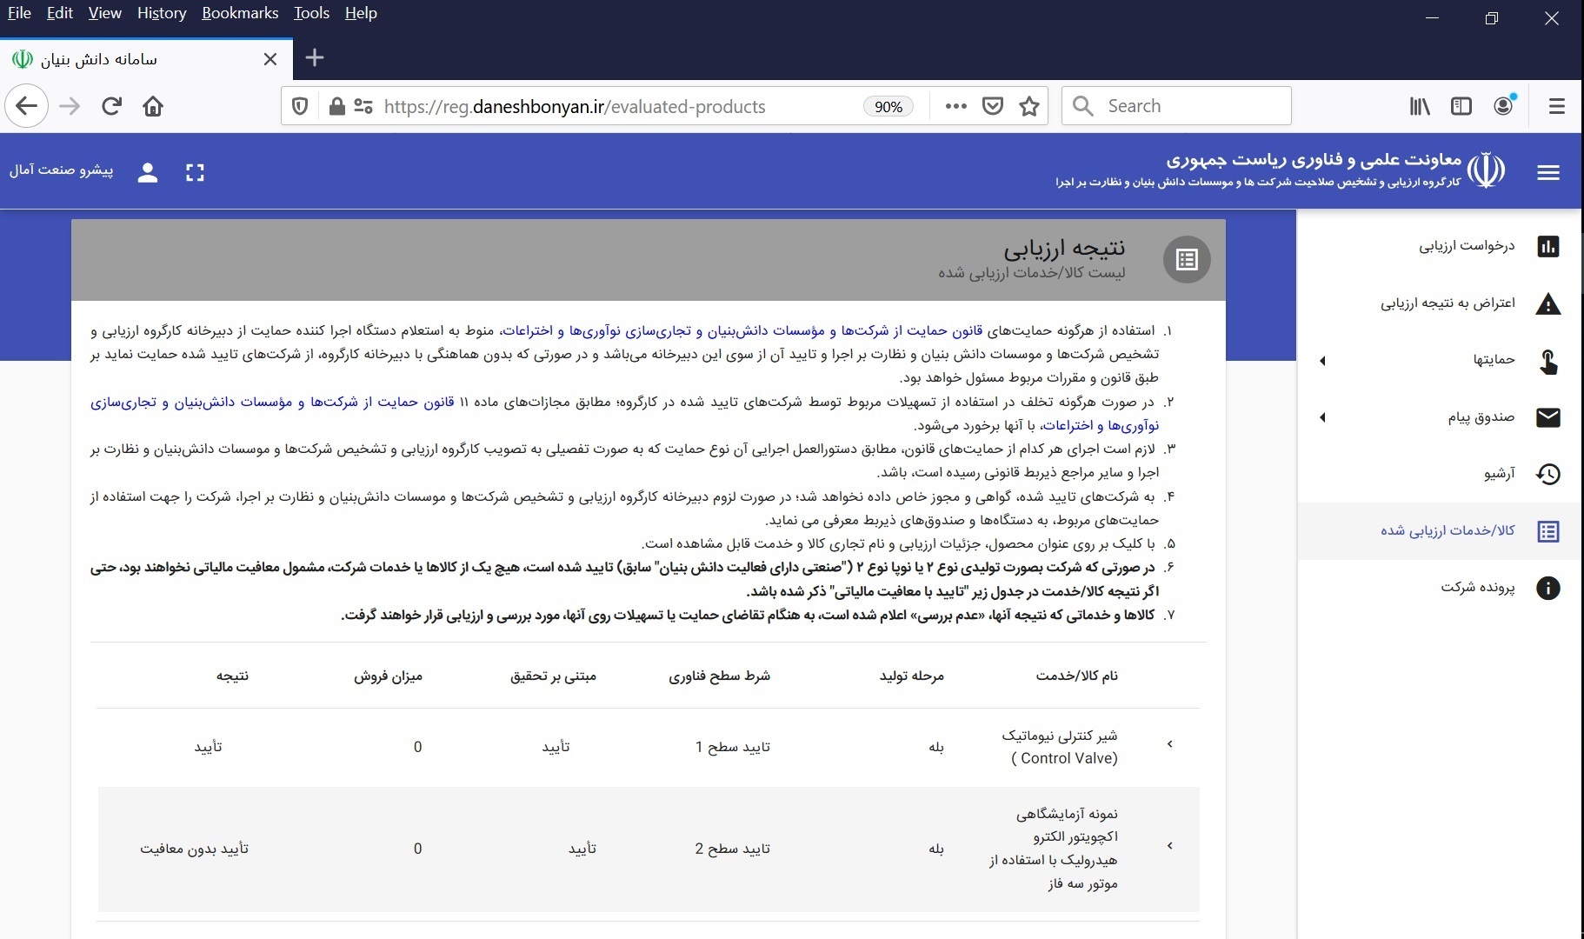Select حمایتها in the sidebar
Screen dimensions: 1584x939
point(1494,360)
